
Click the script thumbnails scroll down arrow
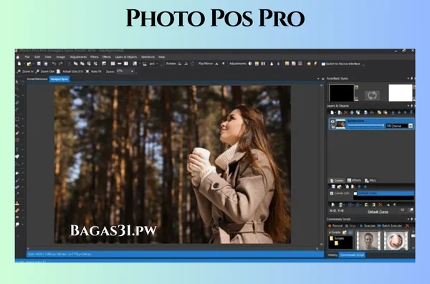(413, 248)
